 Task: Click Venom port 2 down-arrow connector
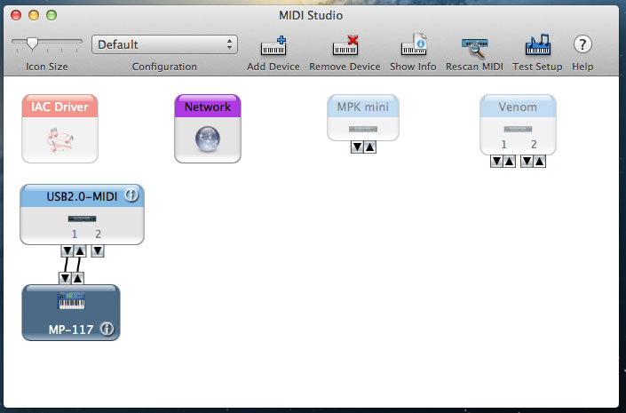coord(527,162)
